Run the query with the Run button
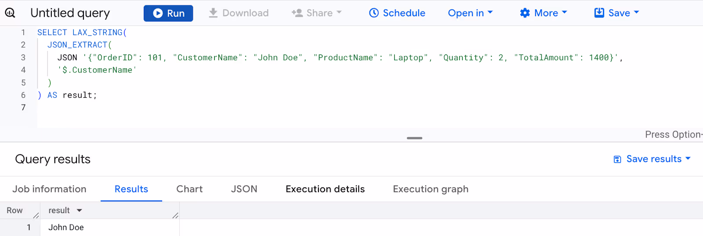This screenshot has height=236, width=703. coord(168,13)
